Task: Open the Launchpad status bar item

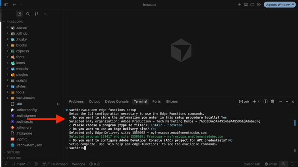Action: pyautogui.click(x=55, y=164)
